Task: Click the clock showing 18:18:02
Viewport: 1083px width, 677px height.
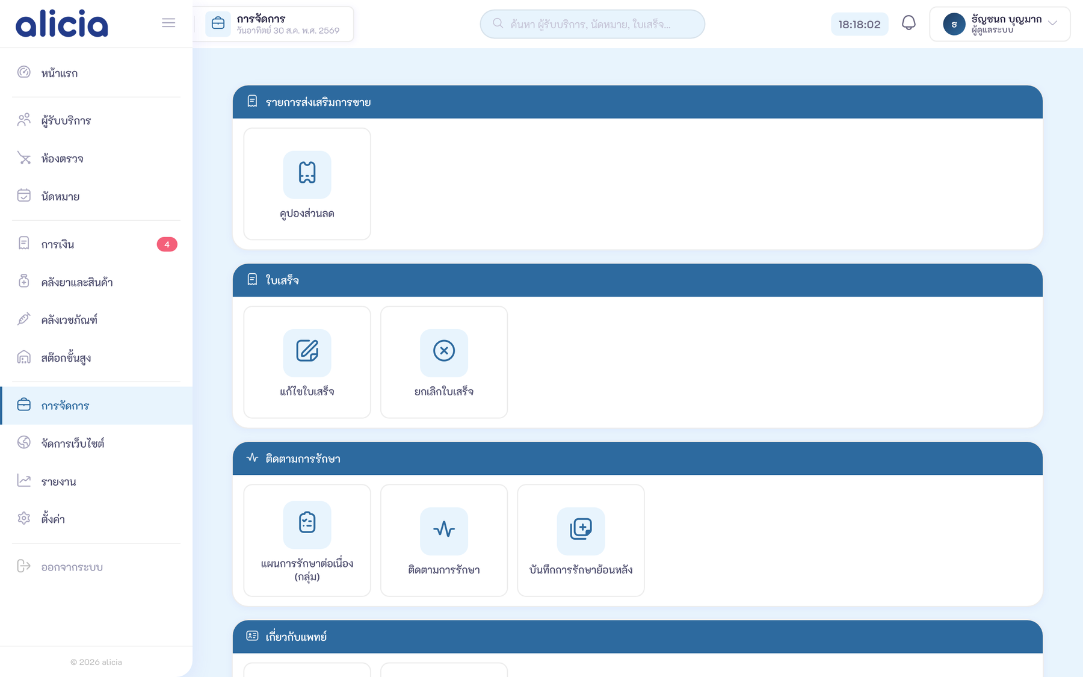Action: [859, 24]
